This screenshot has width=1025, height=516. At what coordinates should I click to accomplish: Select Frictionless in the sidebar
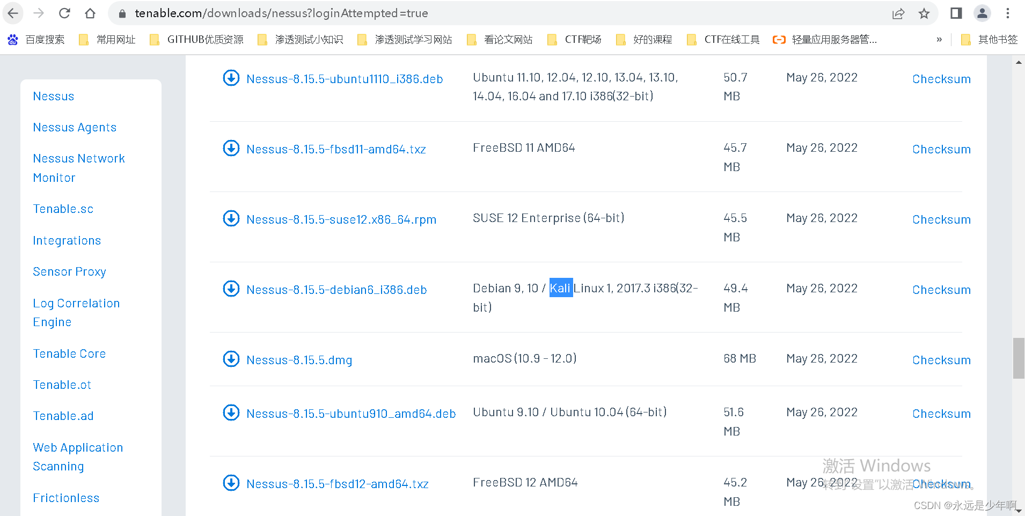(x=66, y=498)
